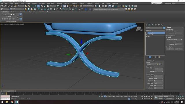
Task: Open the Modifiers menu
Action: [x=35, y=3]
